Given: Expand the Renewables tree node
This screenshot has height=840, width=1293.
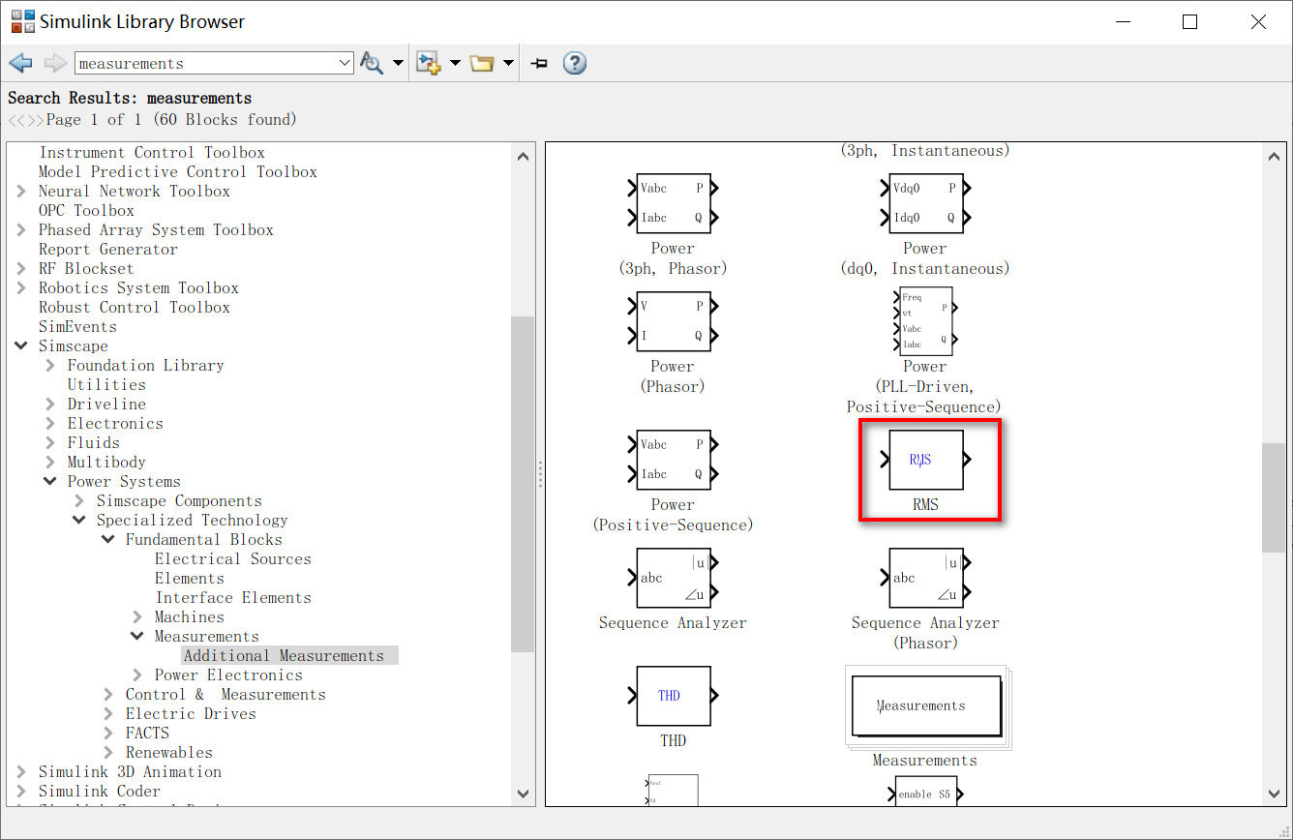Looking at the screenshot, I should (107, 752).
